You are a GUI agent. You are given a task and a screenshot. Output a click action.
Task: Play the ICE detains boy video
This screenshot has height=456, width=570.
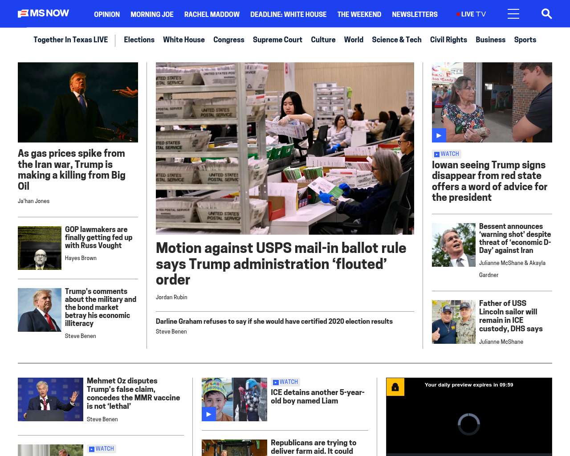pyautogui.click(x=209, y=414)
